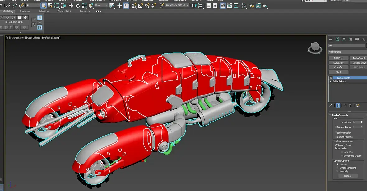The height and width of the screenshot is (191, 367).
Task: Select the When Rendering radio option
Action: click(337, 168)
